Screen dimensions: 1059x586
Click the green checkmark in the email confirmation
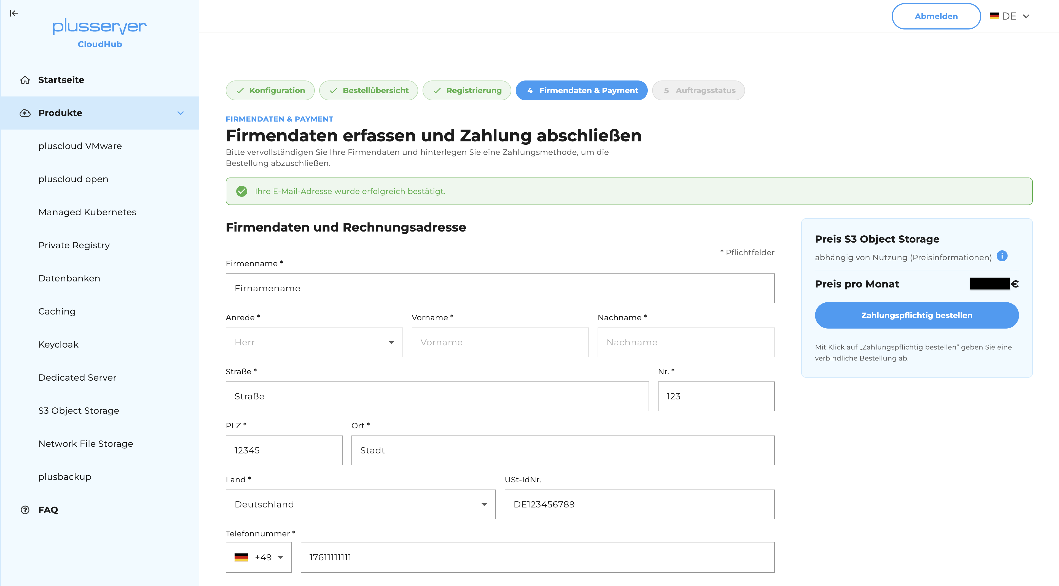(x=242, y=191)
